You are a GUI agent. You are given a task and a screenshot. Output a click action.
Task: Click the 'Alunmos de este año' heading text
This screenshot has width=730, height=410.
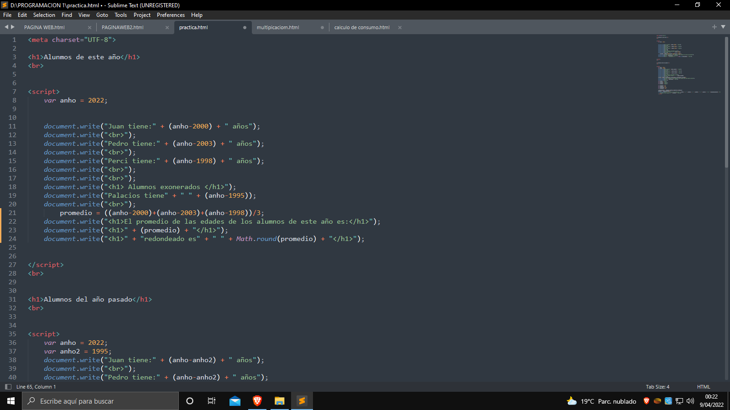pyautogui.click(x=82, y=57)
